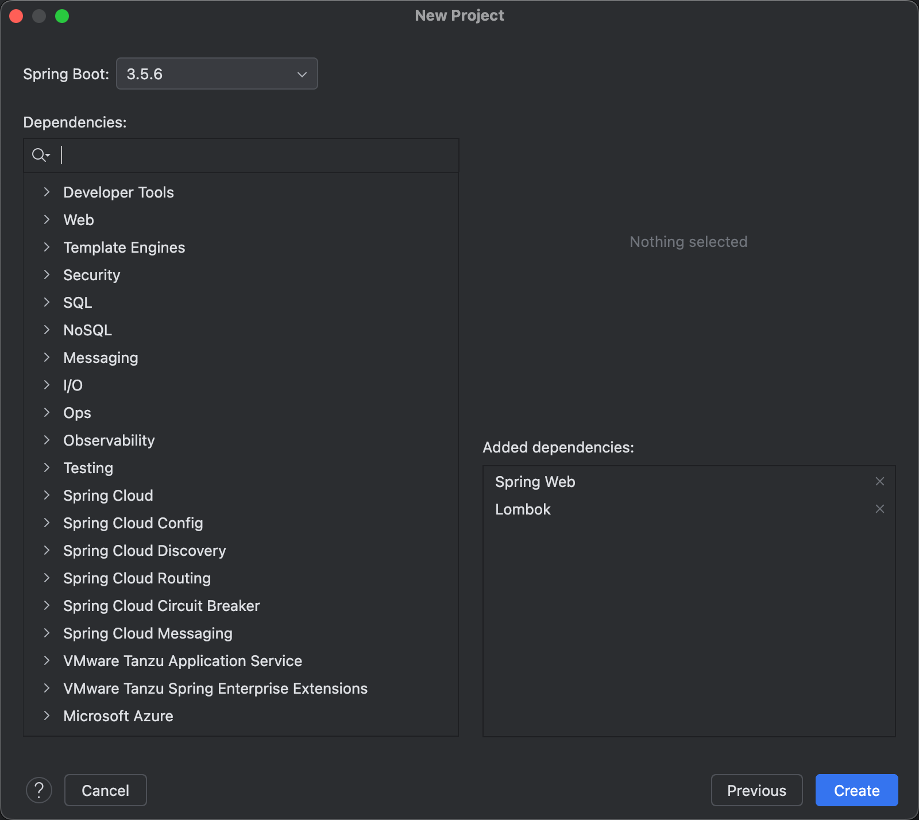
Task: Expand the Spring Cloud Config chevron
Action: coord(47,523)
